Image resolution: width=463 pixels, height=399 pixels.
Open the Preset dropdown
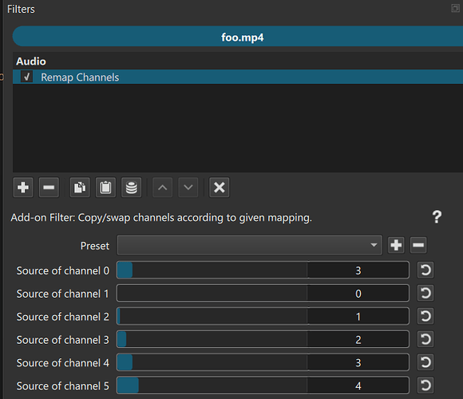(x=250, y=245)
